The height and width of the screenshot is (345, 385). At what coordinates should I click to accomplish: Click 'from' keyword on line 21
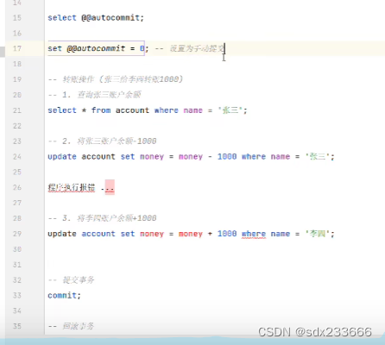(x=101, y=110)
